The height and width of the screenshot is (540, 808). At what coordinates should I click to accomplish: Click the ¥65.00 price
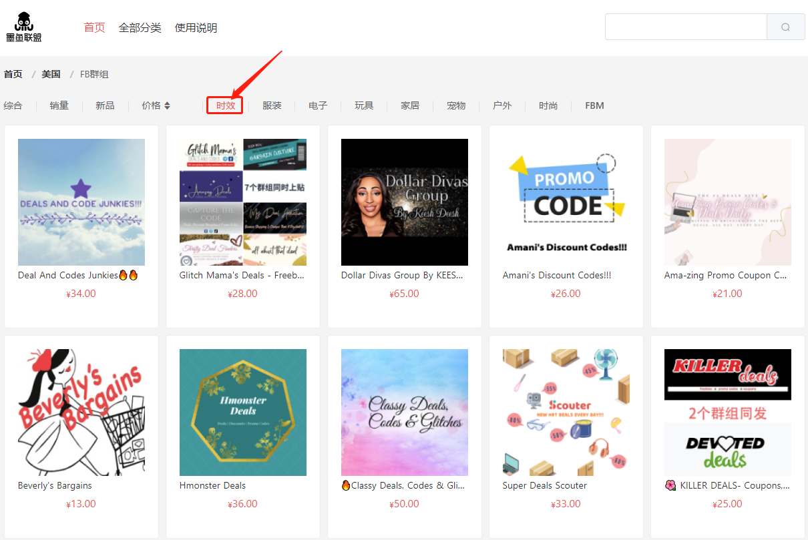pyautogui.click(x=405, y=294)
